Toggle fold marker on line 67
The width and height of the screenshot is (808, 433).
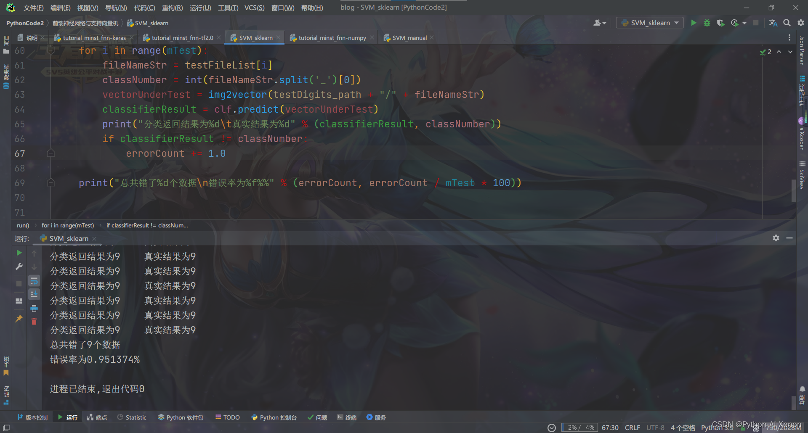[51, 153]
